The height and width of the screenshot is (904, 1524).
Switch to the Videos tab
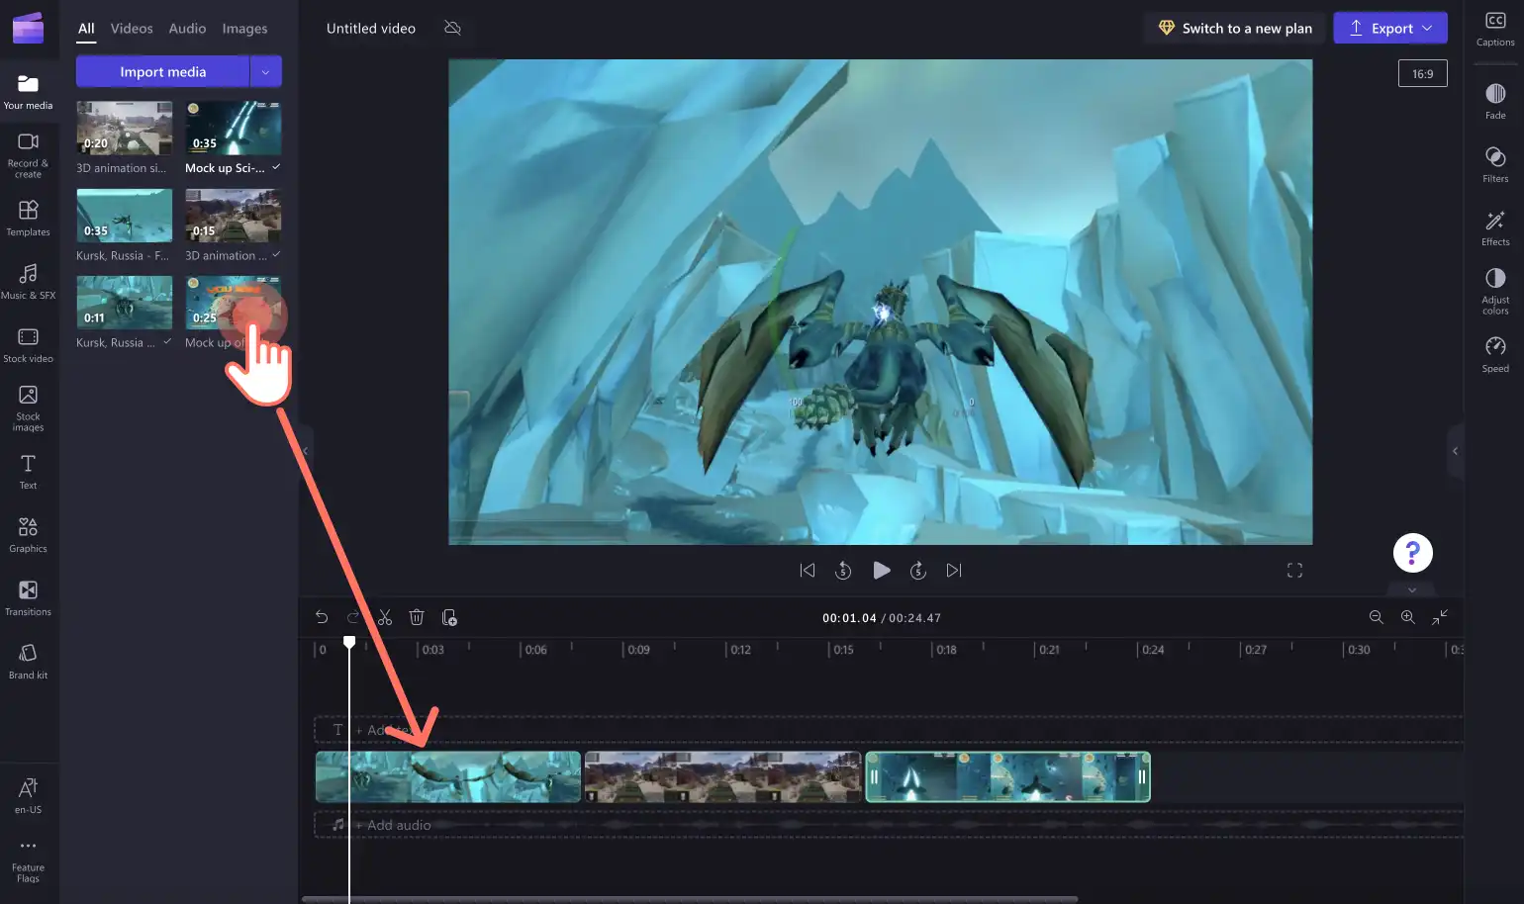(x=132, y=29)
